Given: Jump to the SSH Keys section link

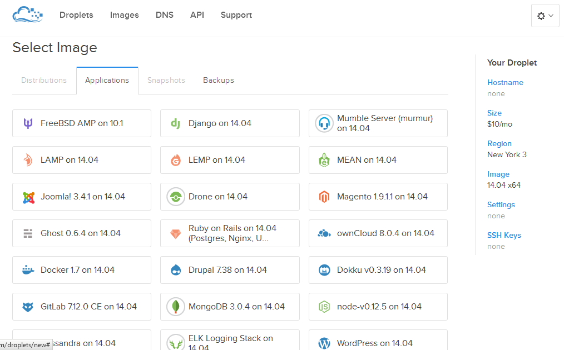Looking at the screenshot, I should [504, 235].
